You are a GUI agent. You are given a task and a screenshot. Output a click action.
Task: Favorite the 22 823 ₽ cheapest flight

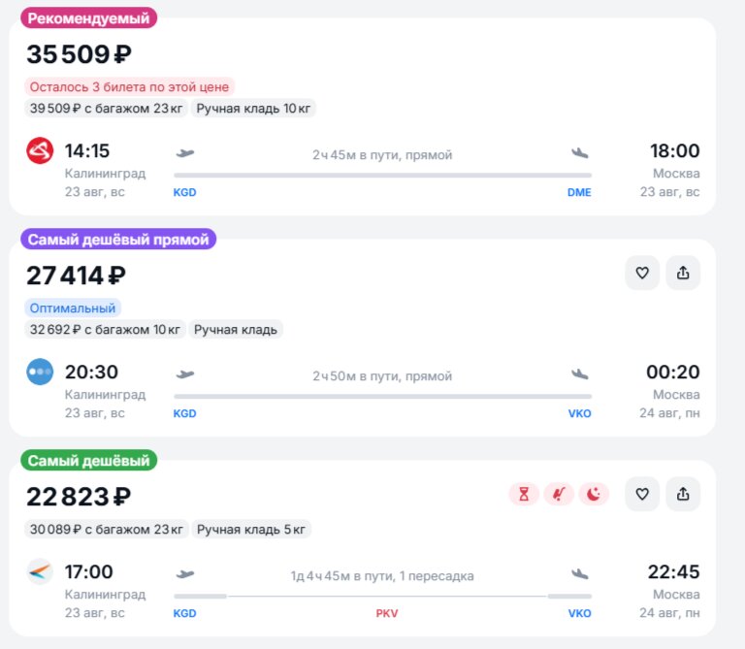point(642,494)
